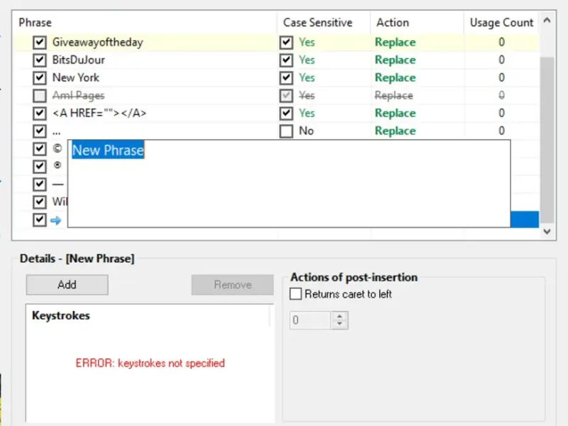Check the Returns caret to left option
This screenshot has height=426, width=568.
click(296, 294)
